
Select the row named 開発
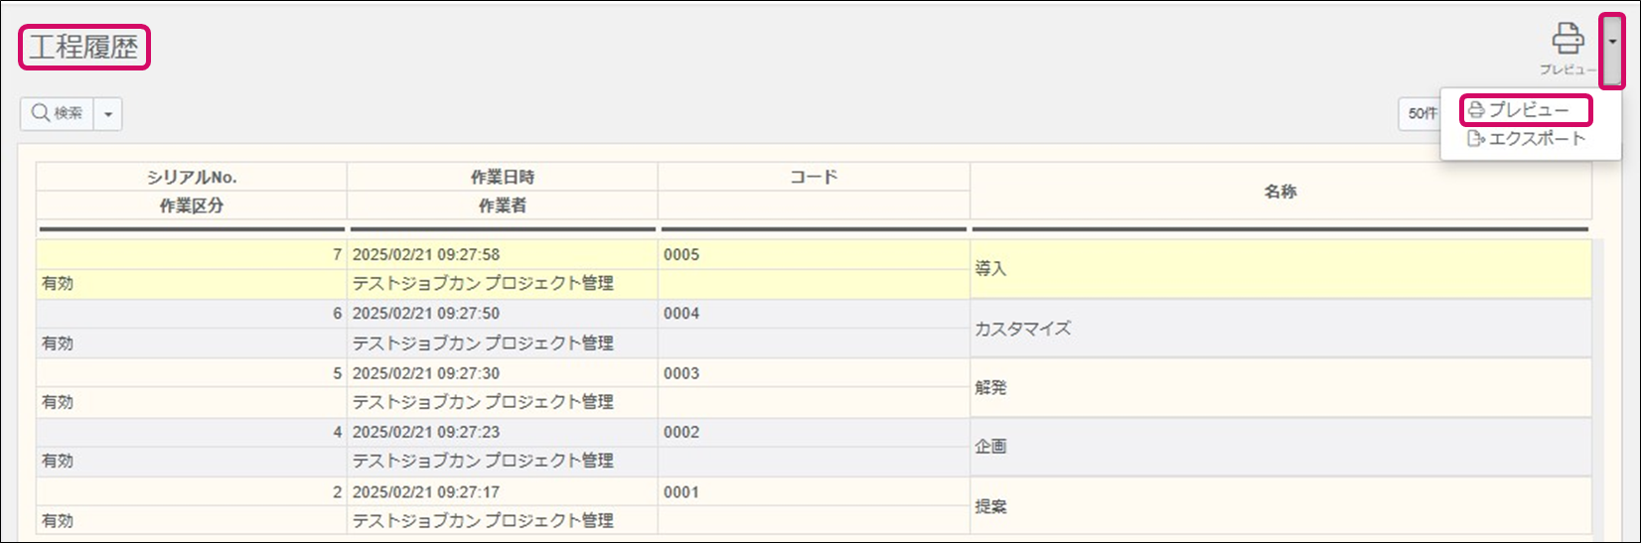tap(990, 387)
